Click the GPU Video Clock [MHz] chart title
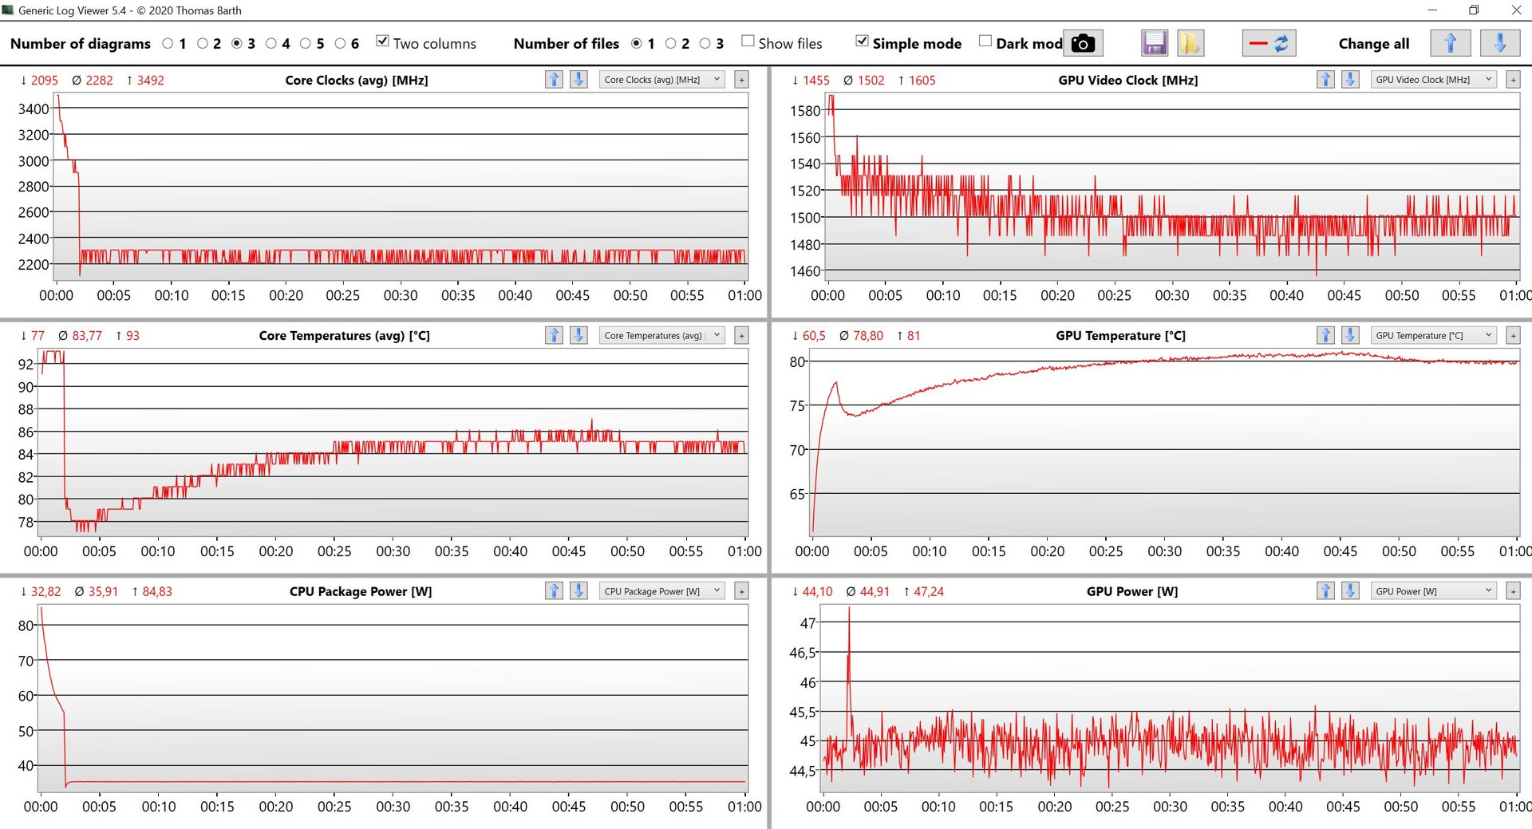This screenshot has width=1532, height=829. [1127, 80]
